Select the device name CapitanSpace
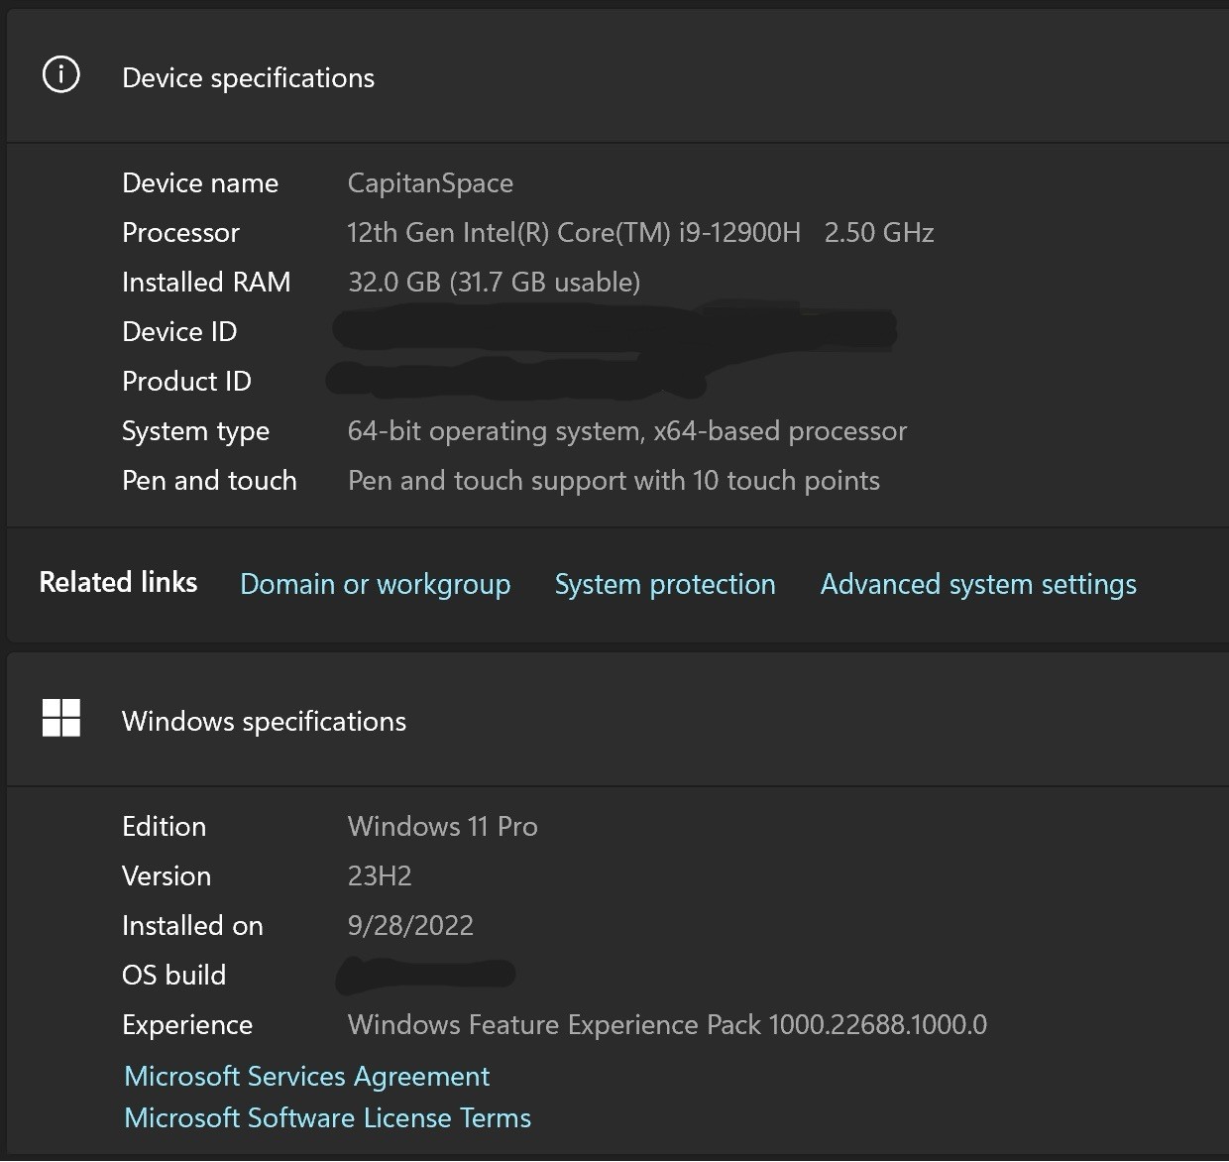Screen dimensions: 1229x1162 click(x=430, y=182)
